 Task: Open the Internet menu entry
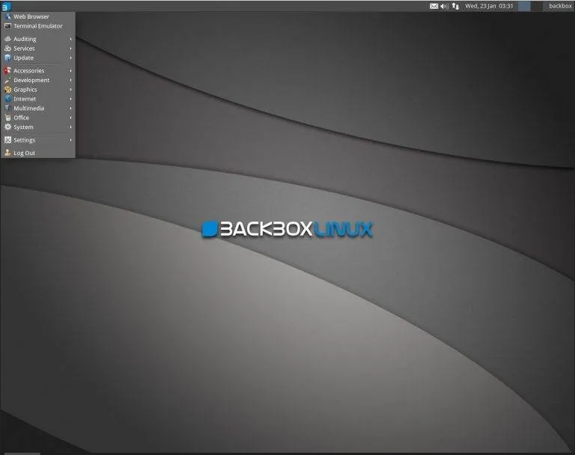38,99
